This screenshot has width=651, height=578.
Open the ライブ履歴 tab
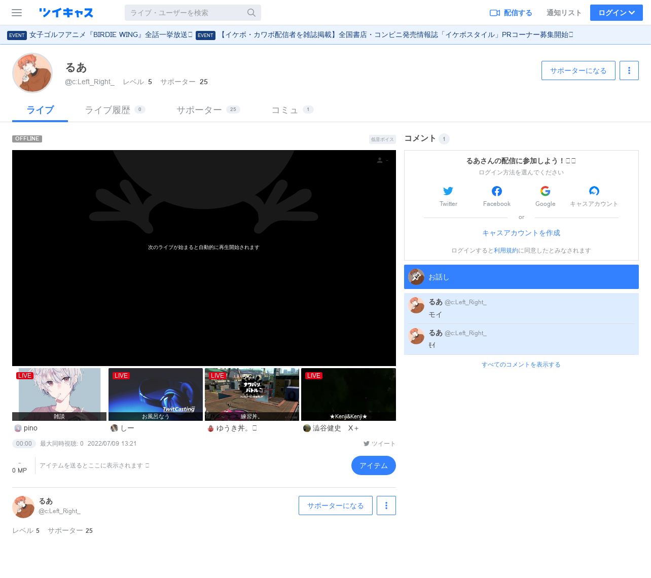[x=115, y=110]
